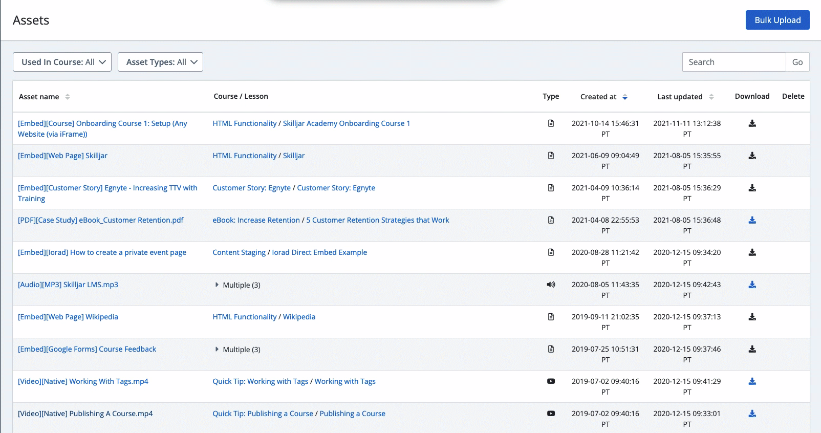Download the Google Forms Course Feedback asset
Screen dimensions: 821x433
[752, 349]
